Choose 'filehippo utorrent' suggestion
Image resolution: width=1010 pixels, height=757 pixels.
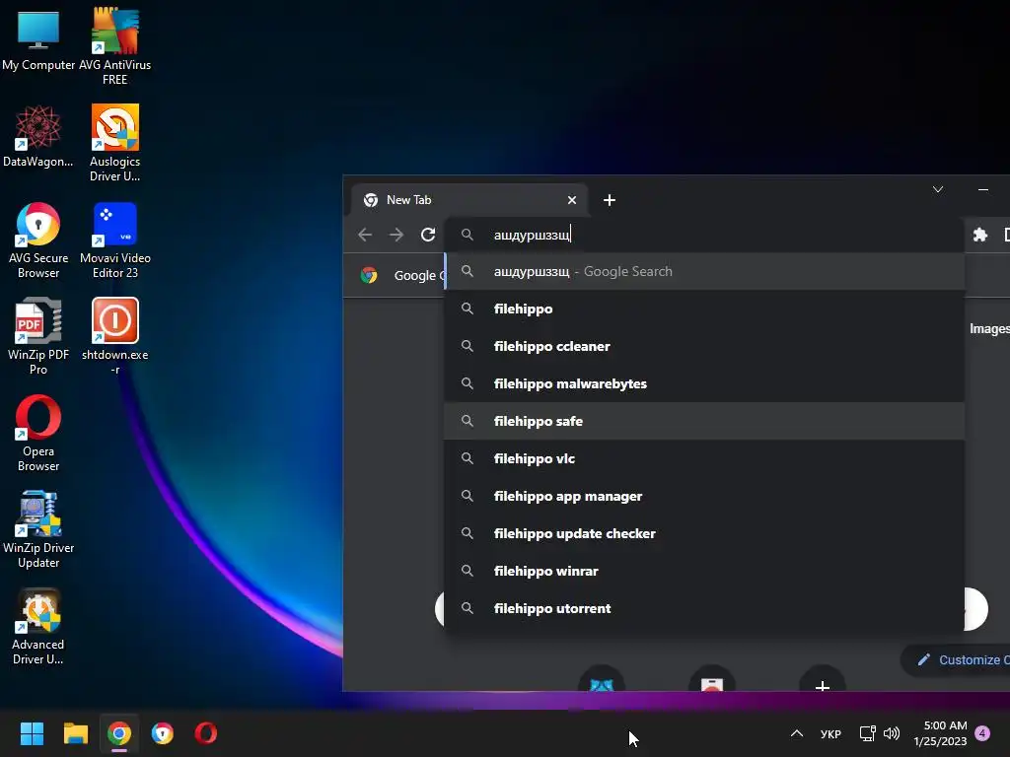point(704,608)
